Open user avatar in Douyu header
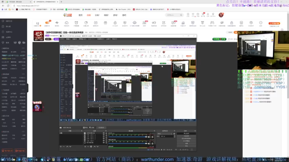 pyautogui.click(x=221, y=15)
